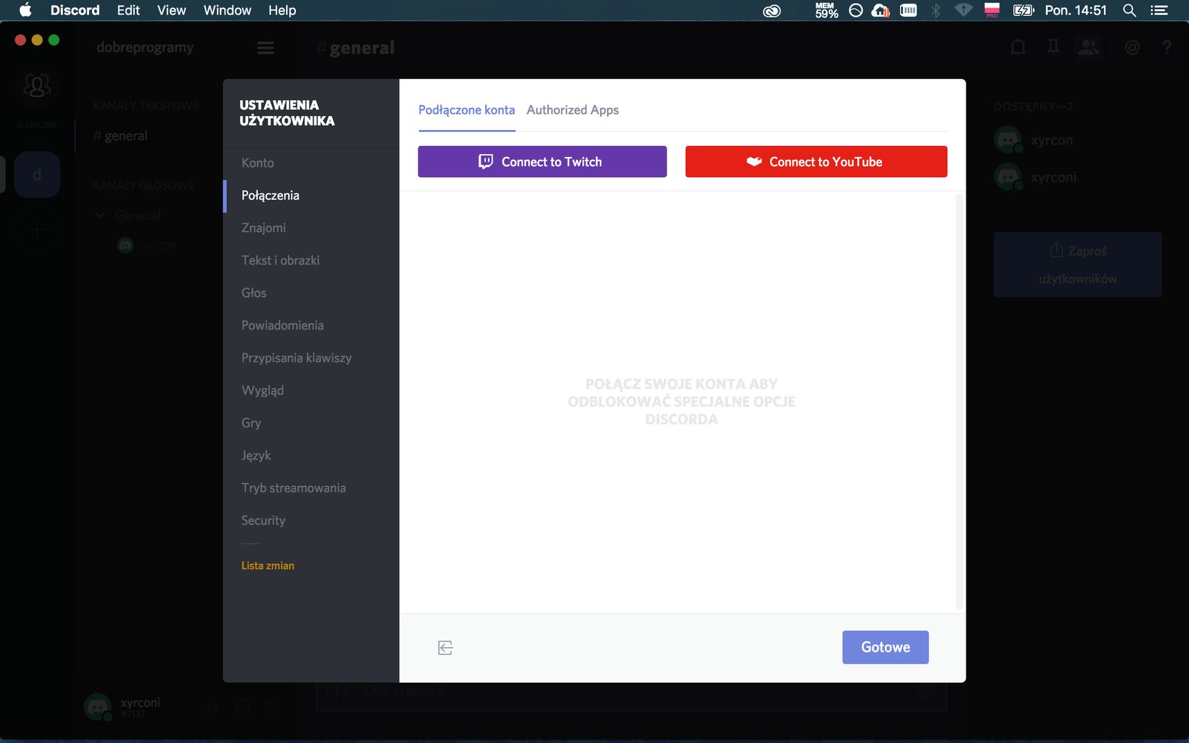The width and height of the screenshot is (1189, 743).
Task: Open the Notification Center list icon
Action: tap(1159, 10)
